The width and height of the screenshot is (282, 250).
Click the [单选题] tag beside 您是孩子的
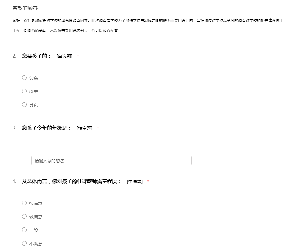coord(65,57)
